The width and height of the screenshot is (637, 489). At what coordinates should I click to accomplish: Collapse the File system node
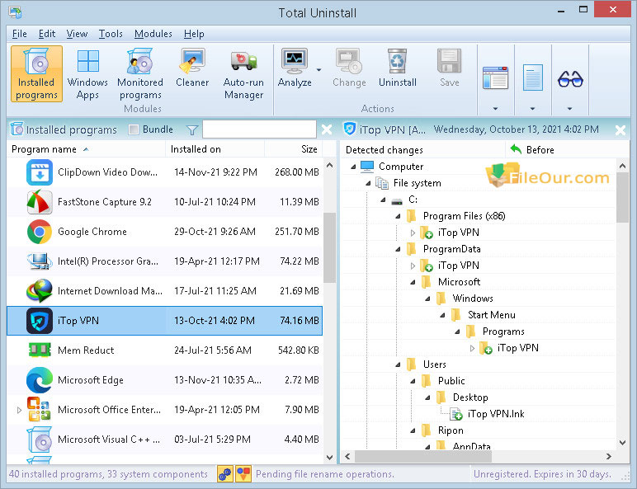368,183
